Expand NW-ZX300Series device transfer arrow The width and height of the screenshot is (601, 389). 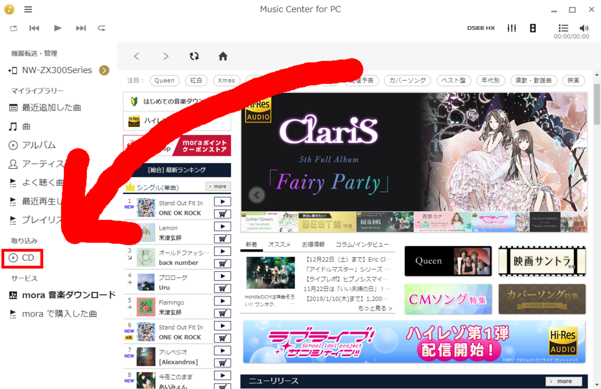point(104,70)
